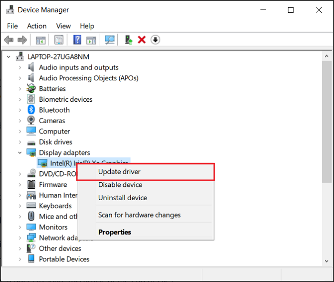Expand the Other devices category arrow
Viewport: 334px width, 282px height.
point(20,248)
